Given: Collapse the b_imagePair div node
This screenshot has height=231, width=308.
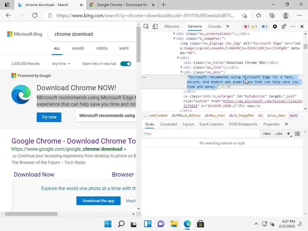Looking at the screenshot, I should click(x=174, y=38).
